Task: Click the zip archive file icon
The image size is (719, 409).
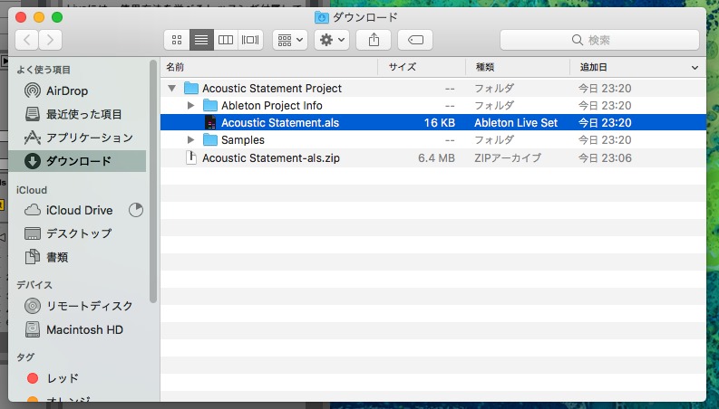Action: 190,157
